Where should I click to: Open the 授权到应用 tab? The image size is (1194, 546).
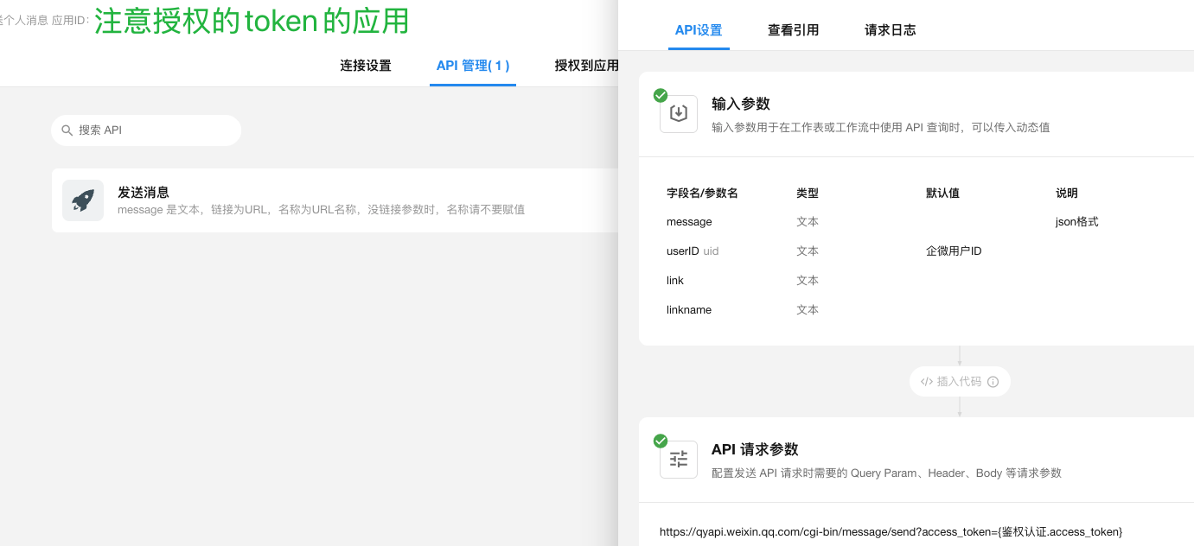tap(586, 66)
